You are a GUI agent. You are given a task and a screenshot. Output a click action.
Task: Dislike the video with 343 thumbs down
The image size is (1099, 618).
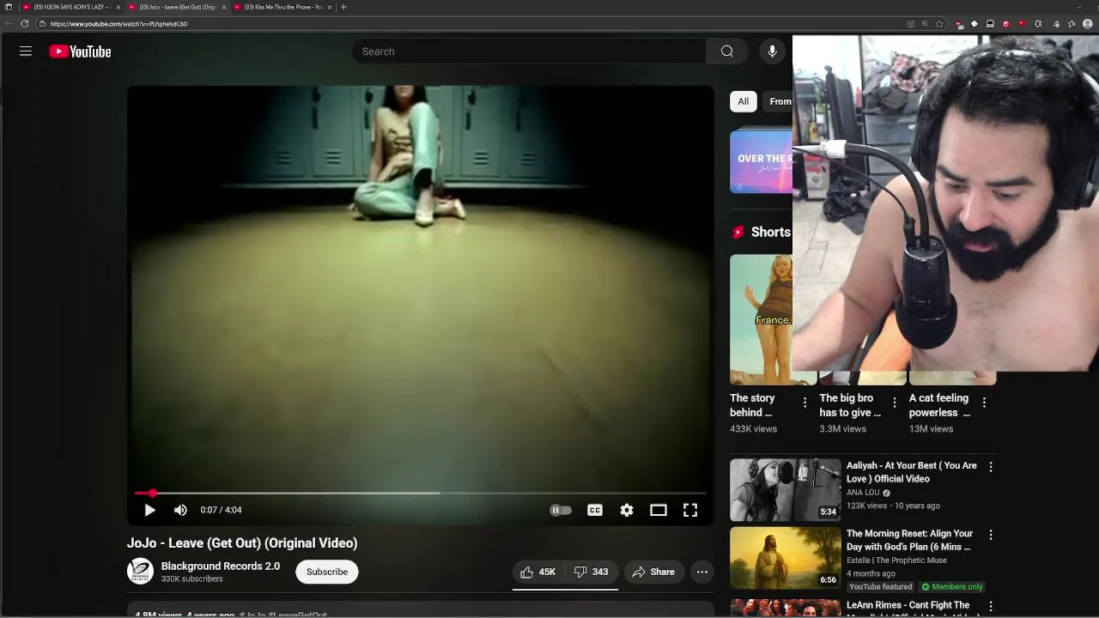point(592,572)
